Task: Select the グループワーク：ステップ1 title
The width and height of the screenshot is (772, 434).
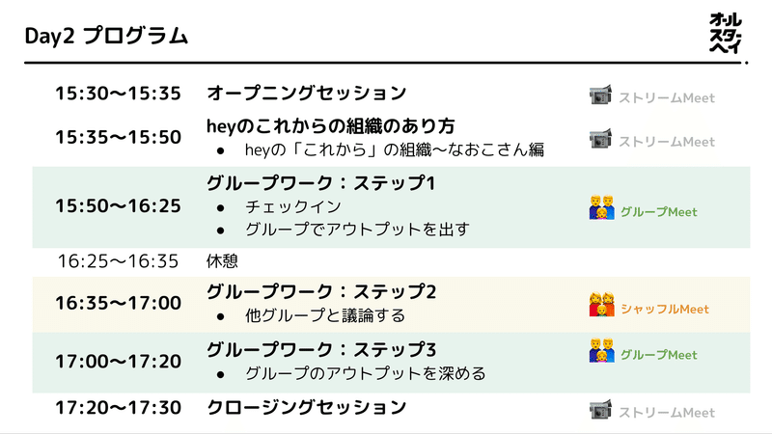Action: tap(321, 183)
